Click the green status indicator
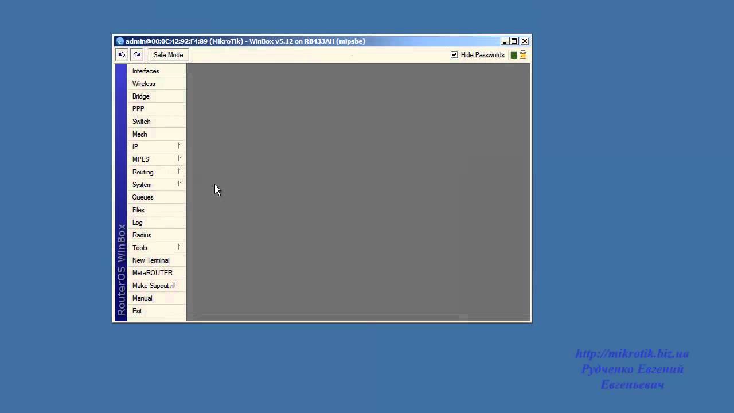 [514, 55]
